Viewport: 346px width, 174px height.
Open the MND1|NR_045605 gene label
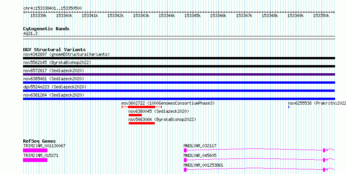pos(200,155)
